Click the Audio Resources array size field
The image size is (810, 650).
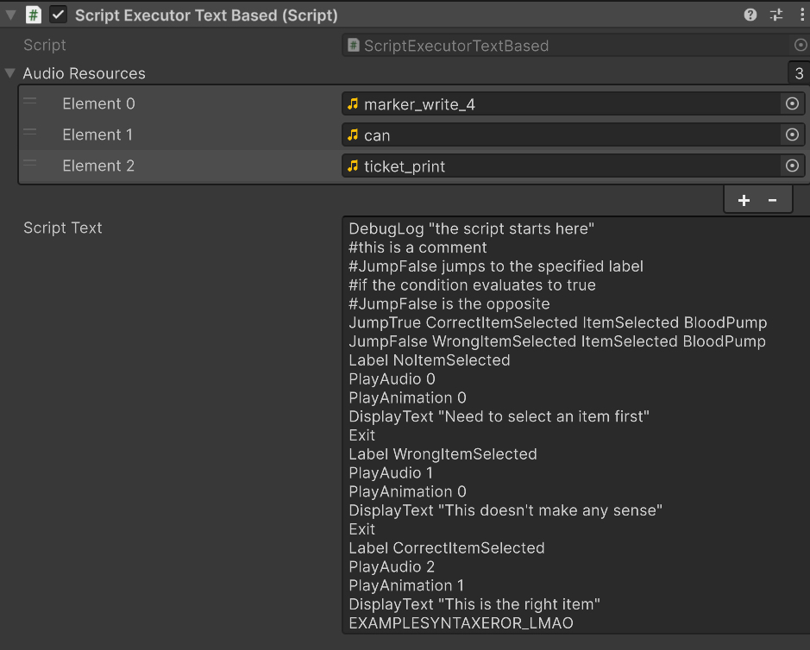click(798, 73)
